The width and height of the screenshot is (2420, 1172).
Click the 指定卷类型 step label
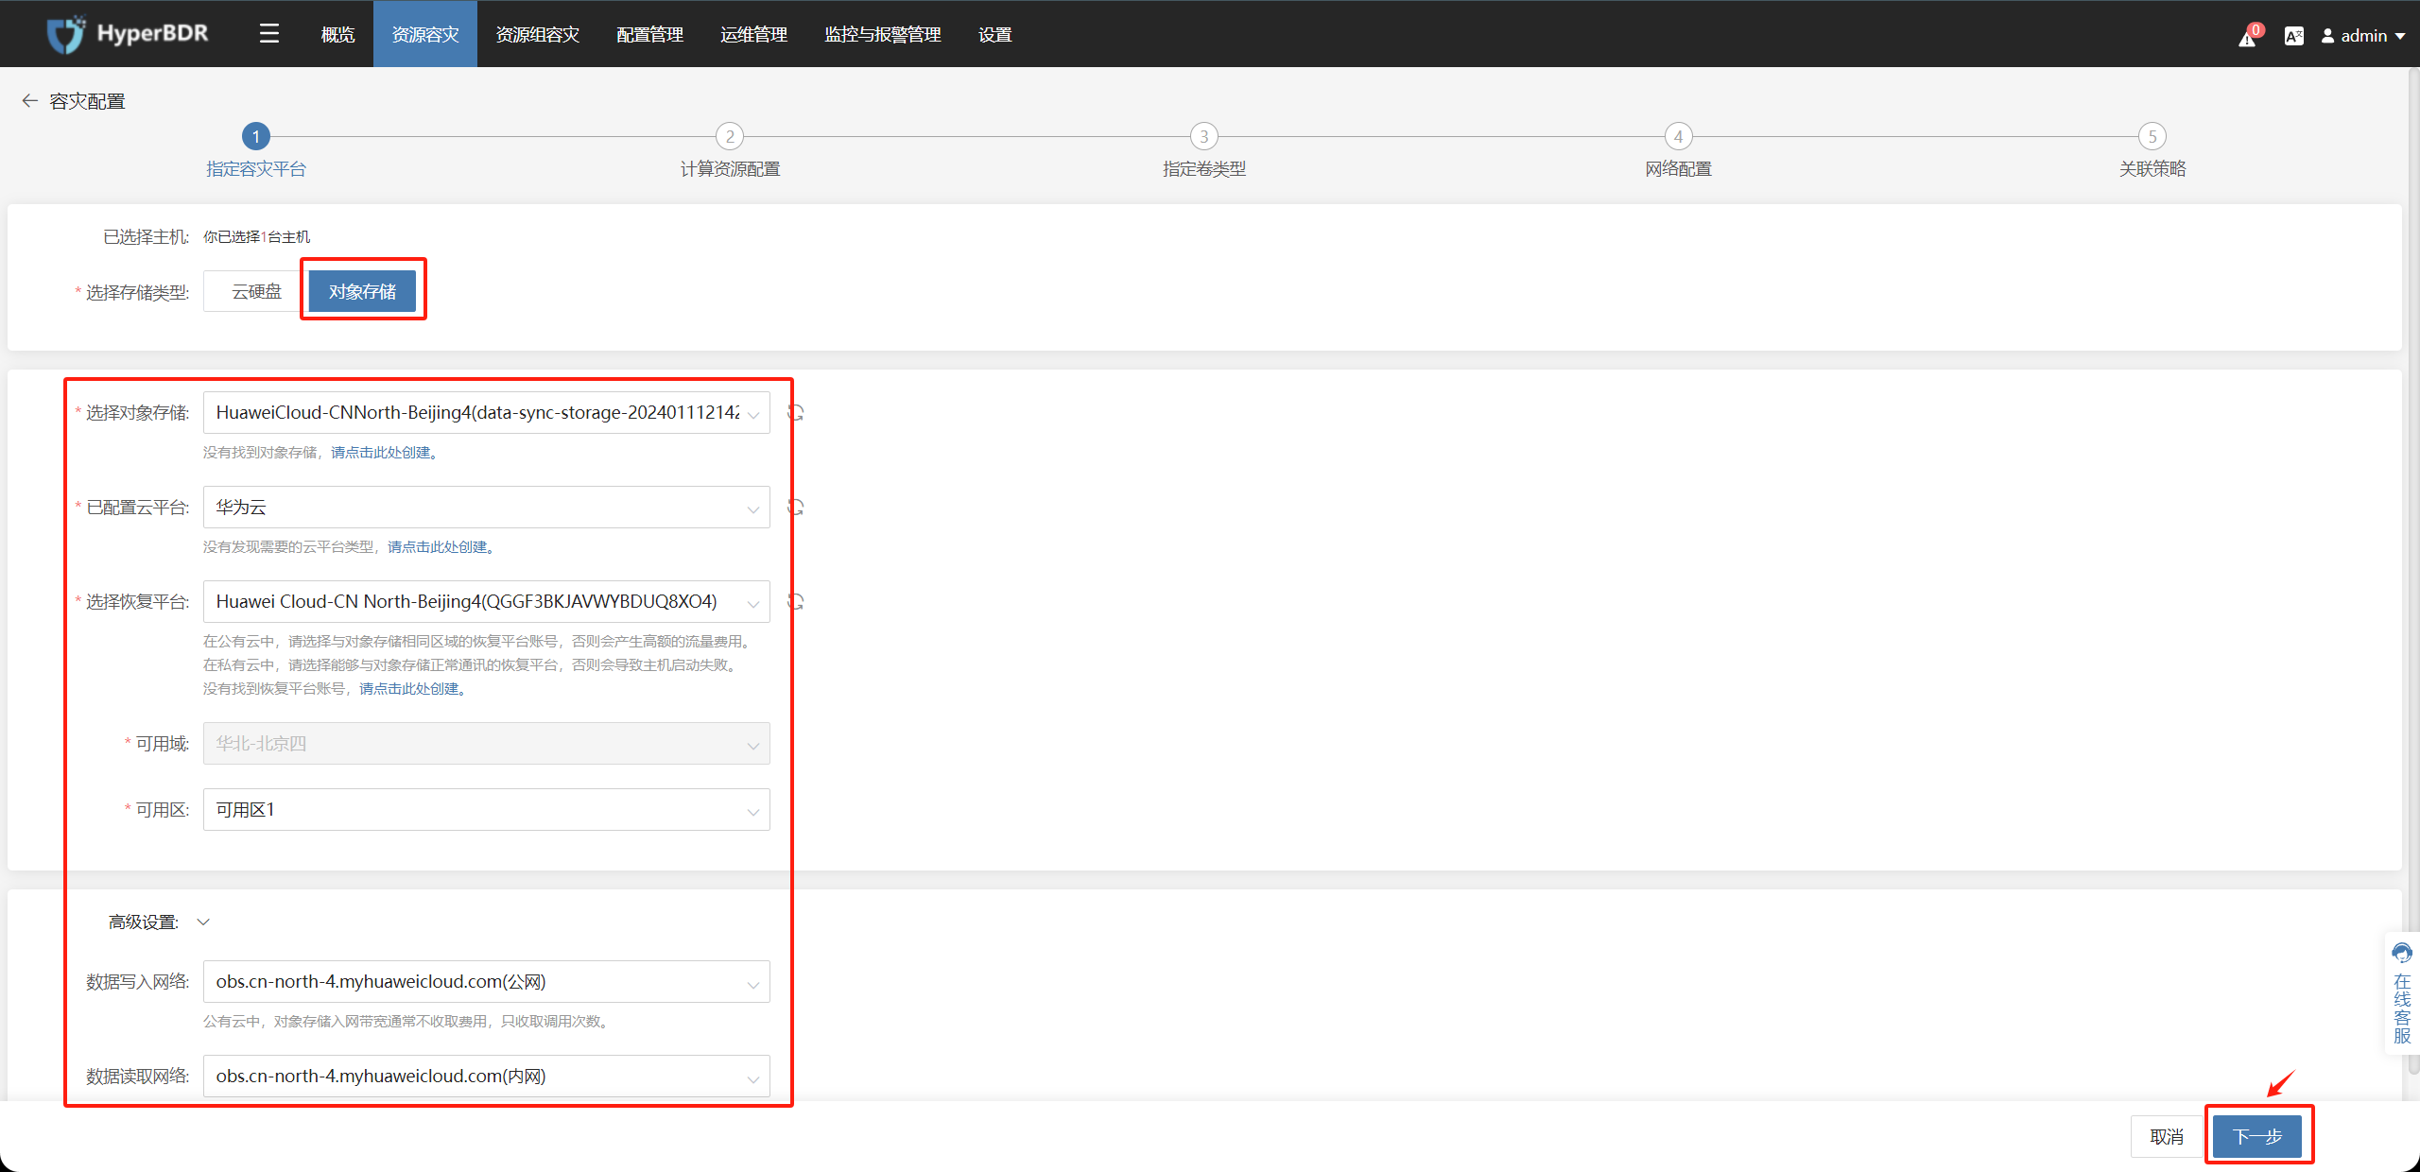1203,168
